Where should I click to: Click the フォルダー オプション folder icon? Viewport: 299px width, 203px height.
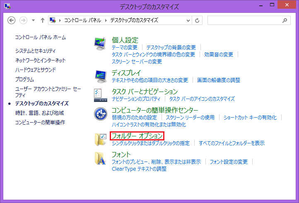(101, 139)
